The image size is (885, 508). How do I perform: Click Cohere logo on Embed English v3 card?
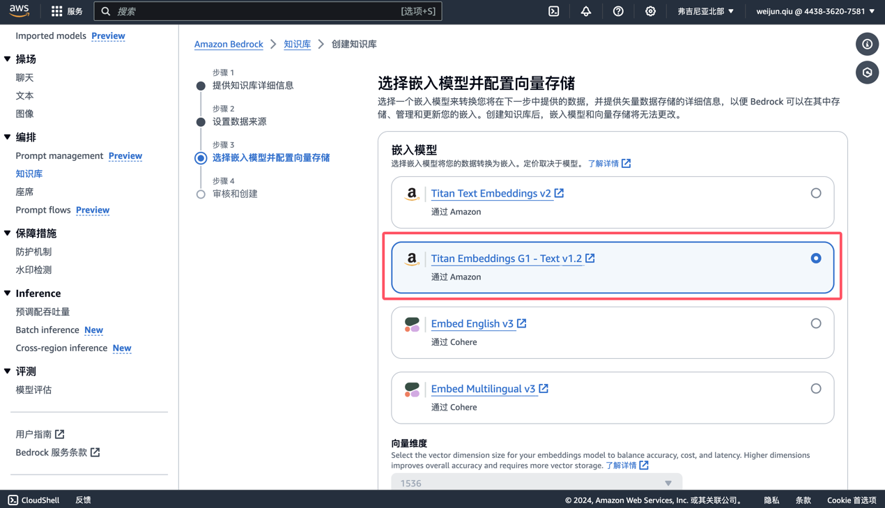coord(412,324)
